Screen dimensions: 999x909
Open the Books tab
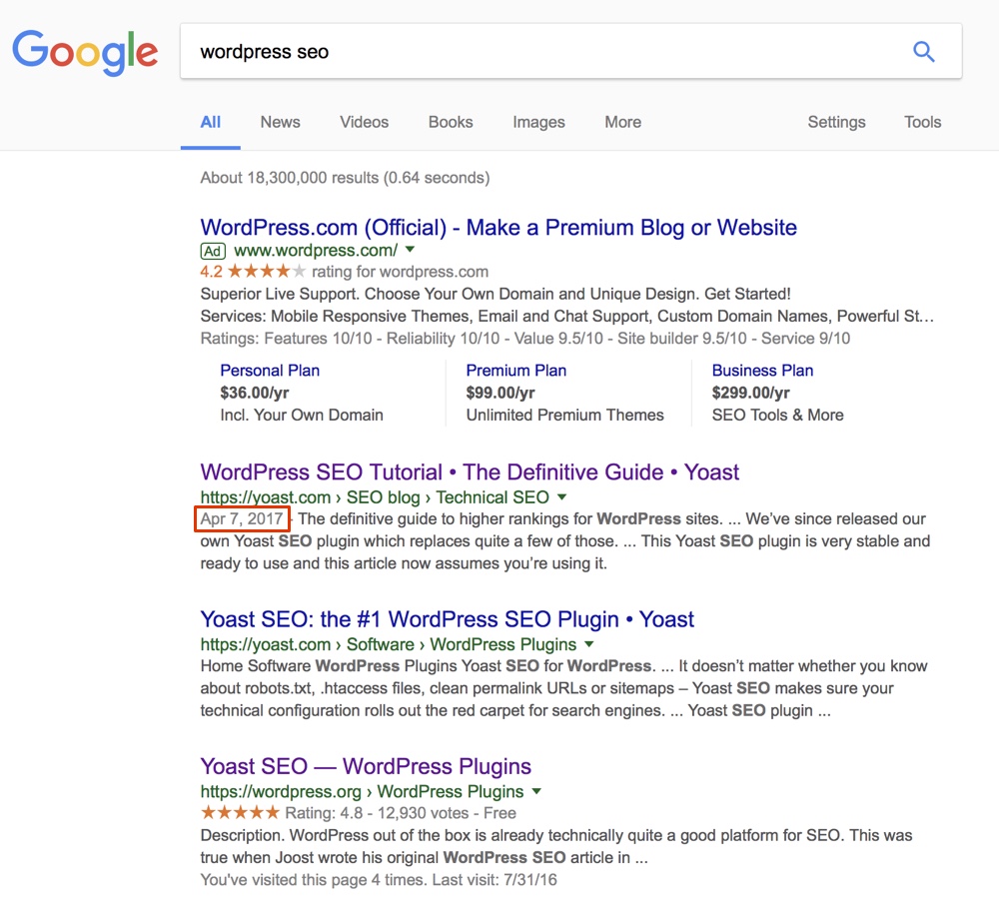tap(451, 122)
